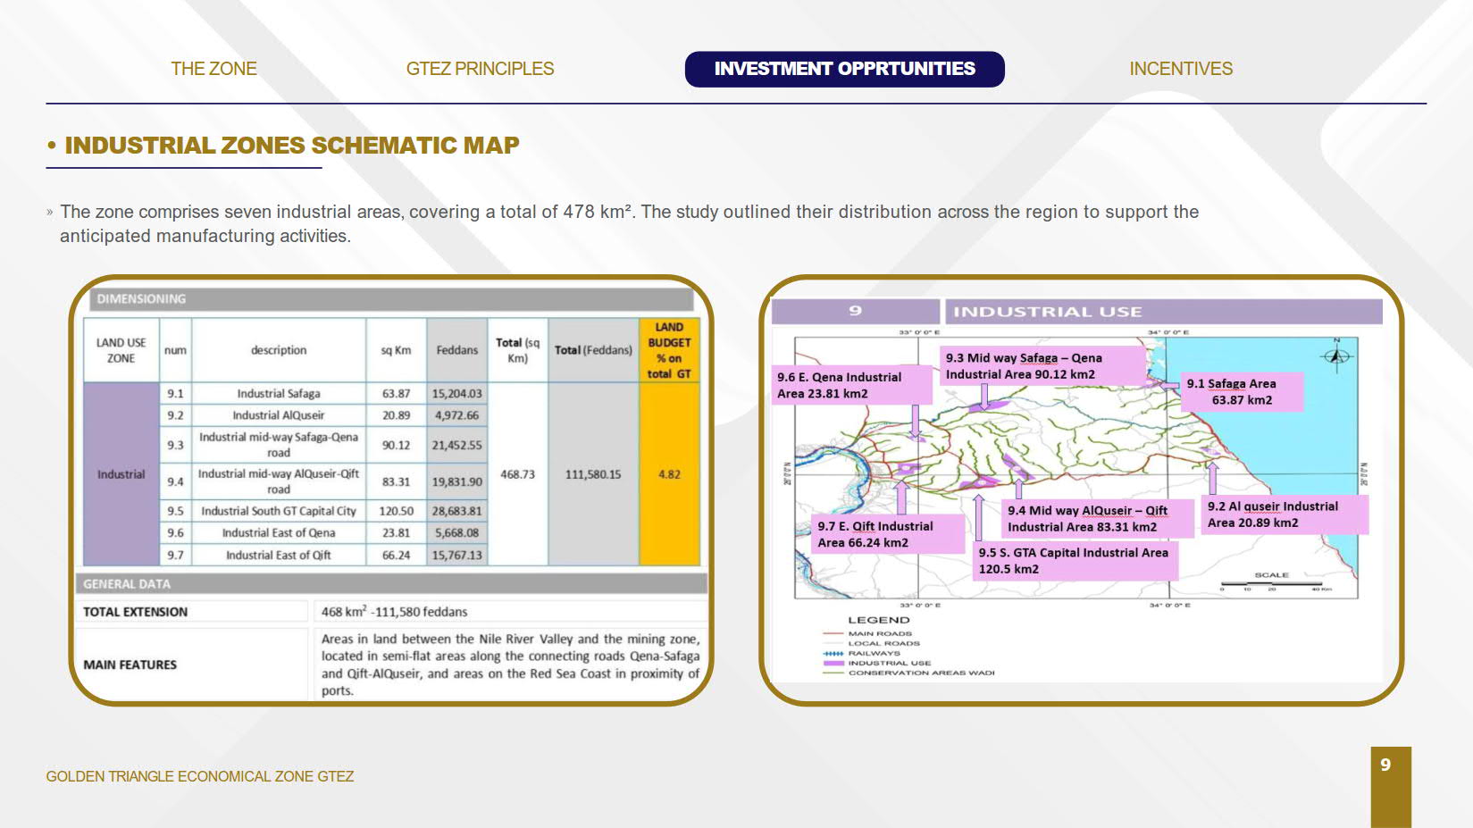Click the 21,452.55 Feddans value
The height and width of the screenshot is (828, 1473).
coord(456,445)
